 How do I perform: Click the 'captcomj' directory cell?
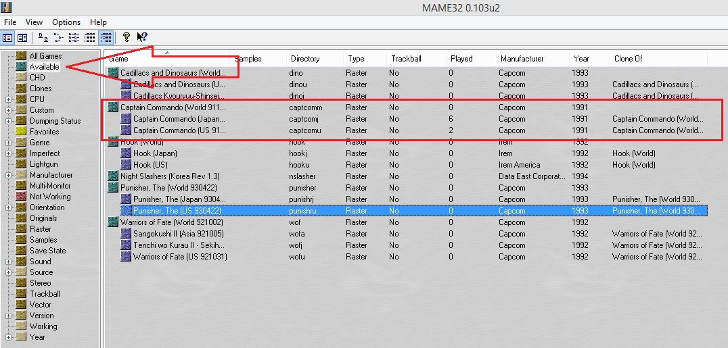304,119
